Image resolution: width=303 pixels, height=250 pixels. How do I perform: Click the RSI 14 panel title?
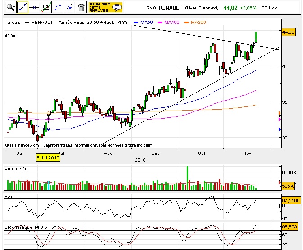click(x=12, y=198)
